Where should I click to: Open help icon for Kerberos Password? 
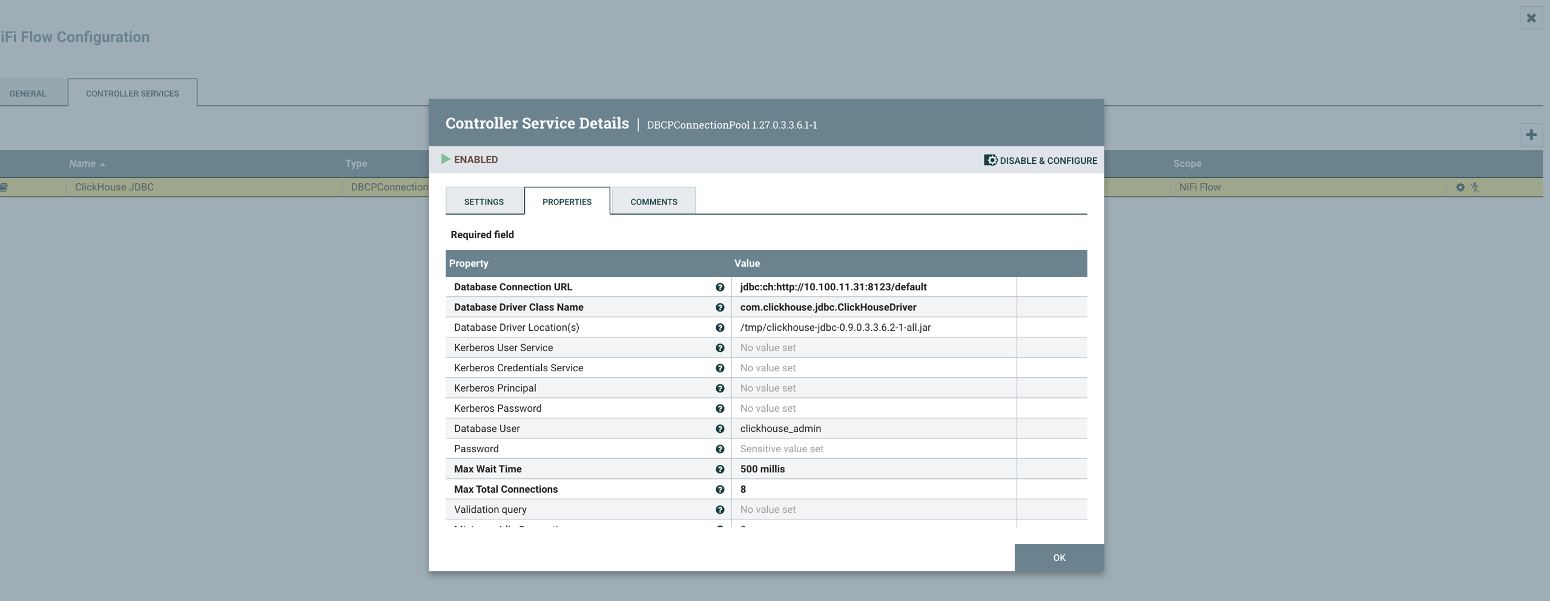[720, 409]
